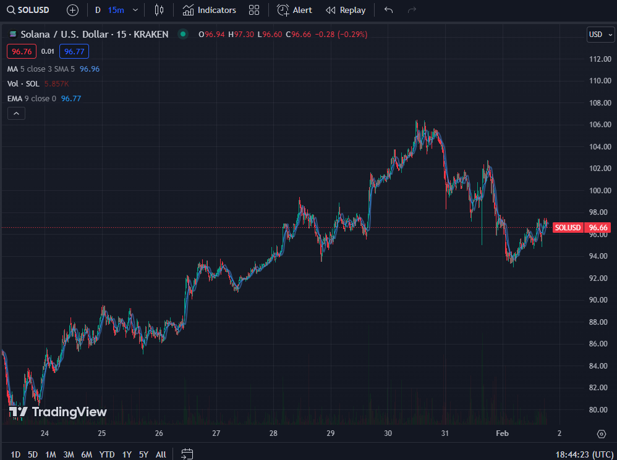Switch to the 1D date range

coord(15,454)
